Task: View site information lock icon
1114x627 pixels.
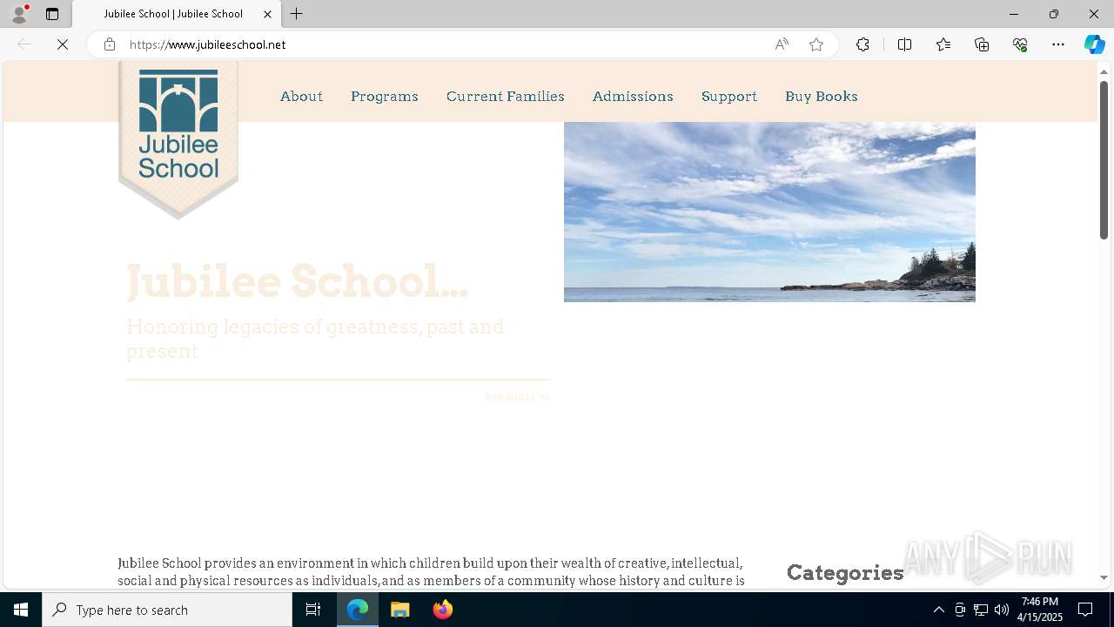Action: [109, 44]
